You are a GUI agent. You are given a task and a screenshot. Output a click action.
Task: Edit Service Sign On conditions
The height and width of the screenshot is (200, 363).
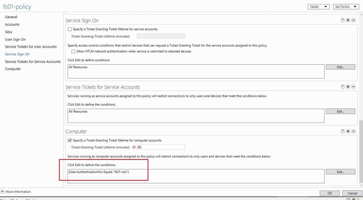340,67
